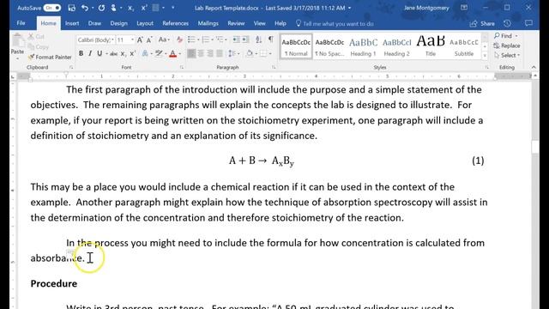Apply the Heading 1 style

click(x=363, y=45)
